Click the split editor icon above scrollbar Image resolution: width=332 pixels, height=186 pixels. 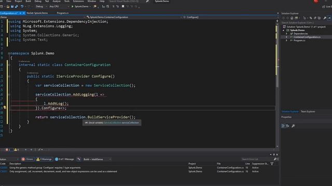coord(277,21)
